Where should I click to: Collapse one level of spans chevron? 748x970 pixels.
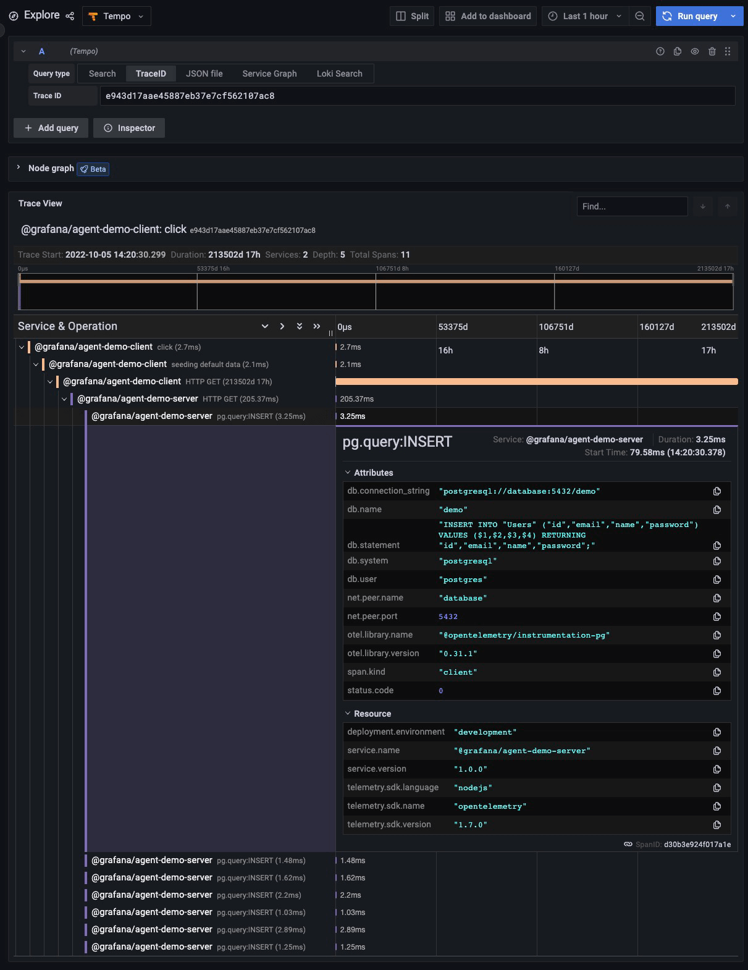pos(282,326)
